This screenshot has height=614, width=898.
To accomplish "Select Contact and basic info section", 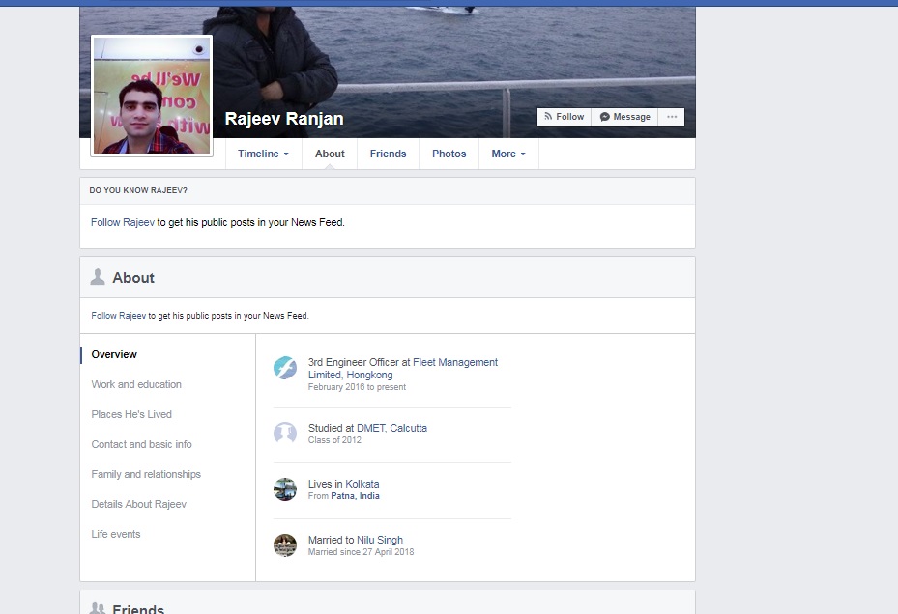I will pos(141,444).
